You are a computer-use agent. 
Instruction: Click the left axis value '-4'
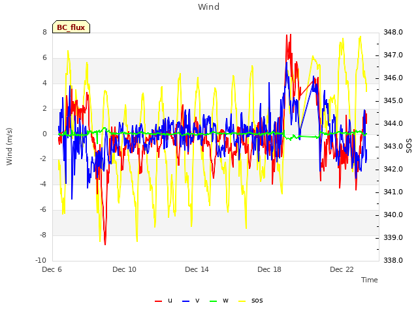(43, 184)
